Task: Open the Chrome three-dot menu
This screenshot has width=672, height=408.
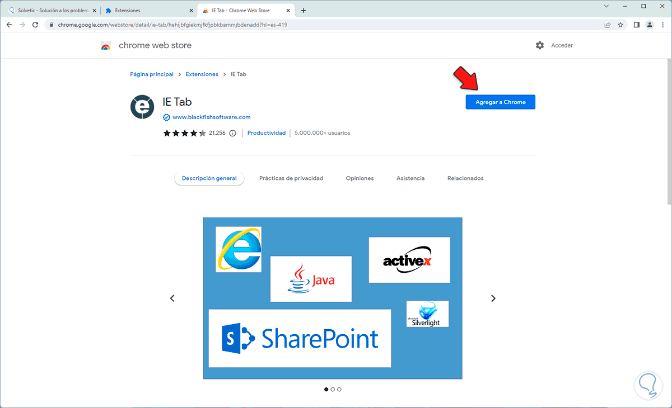Action: click(662, 25)
